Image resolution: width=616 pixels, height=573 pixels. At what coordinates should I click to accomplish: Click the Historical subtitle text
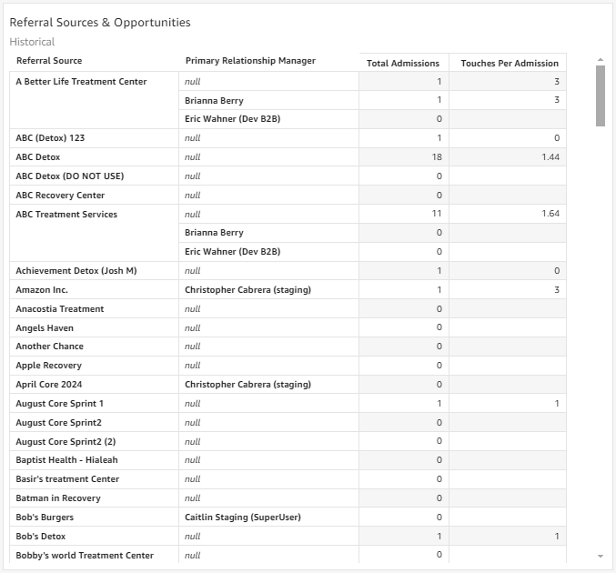click(32, 42)
